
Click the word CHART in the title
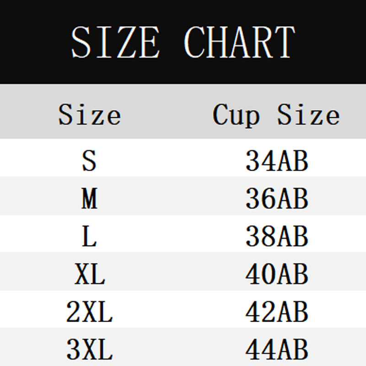[239, 42]
